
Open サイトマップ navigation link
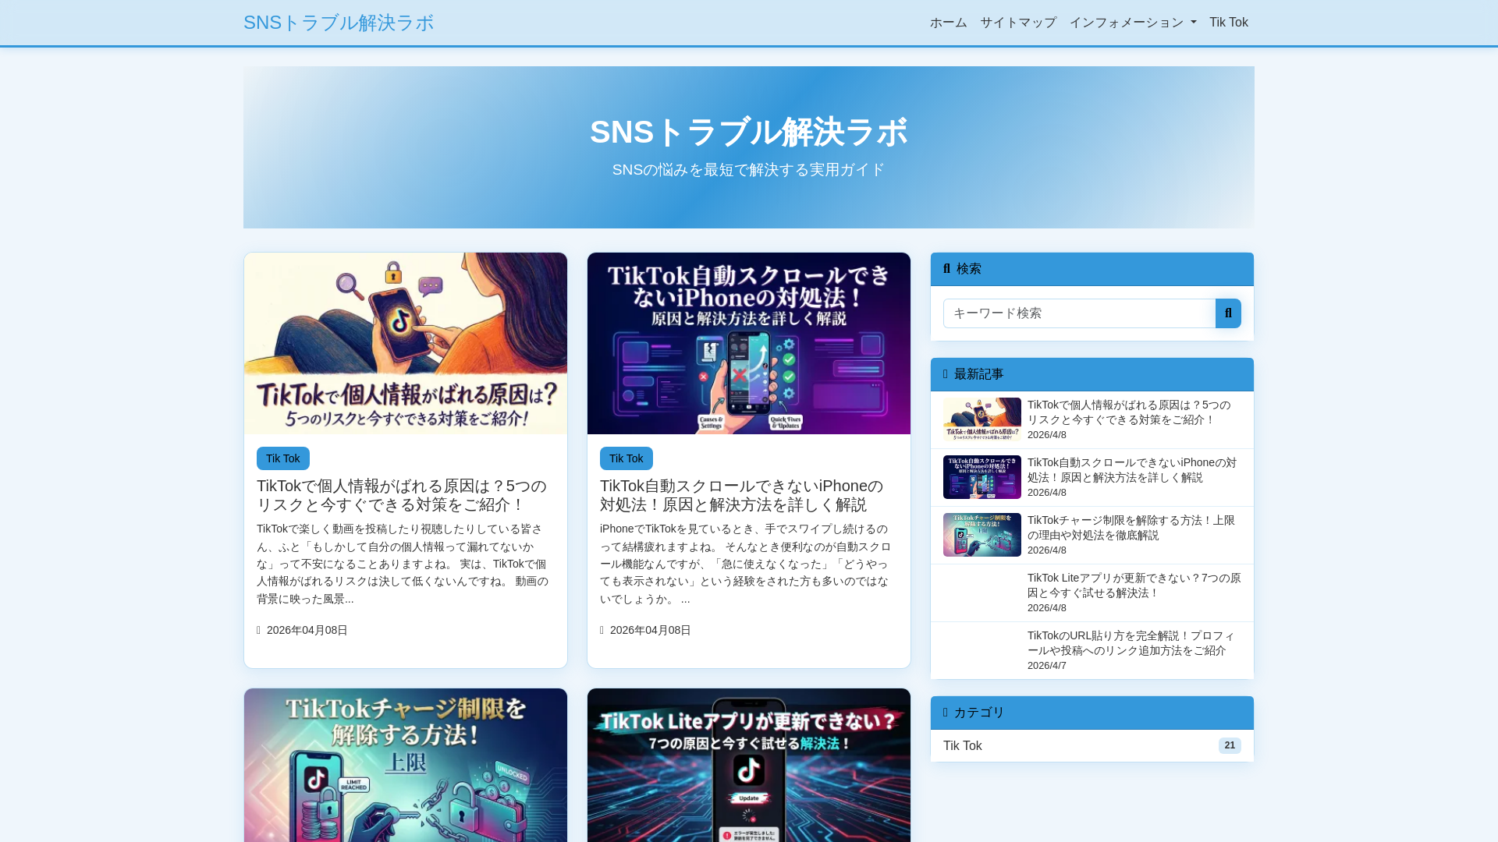pos(1018,23)
